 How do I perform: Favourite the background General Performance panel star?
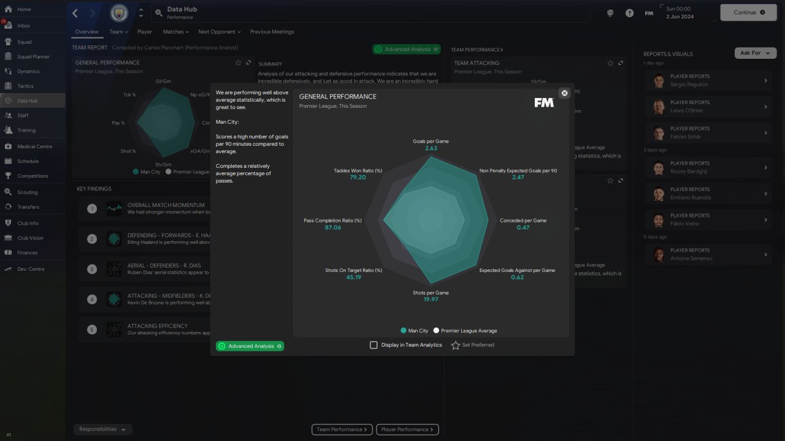click(239, 62)
